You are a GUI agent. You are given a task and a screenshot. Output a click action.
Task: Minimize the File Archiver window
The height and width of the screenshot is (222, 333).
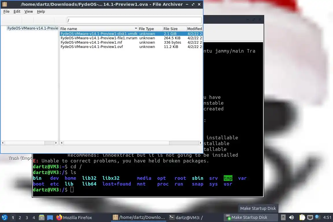187,4
